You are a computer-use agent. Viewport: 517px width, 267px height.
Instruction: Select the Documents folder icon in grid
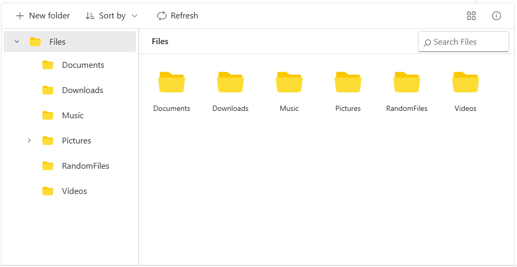click(x=172, y=83)
